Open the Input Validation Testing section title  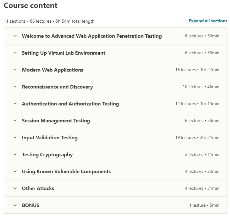50,138
